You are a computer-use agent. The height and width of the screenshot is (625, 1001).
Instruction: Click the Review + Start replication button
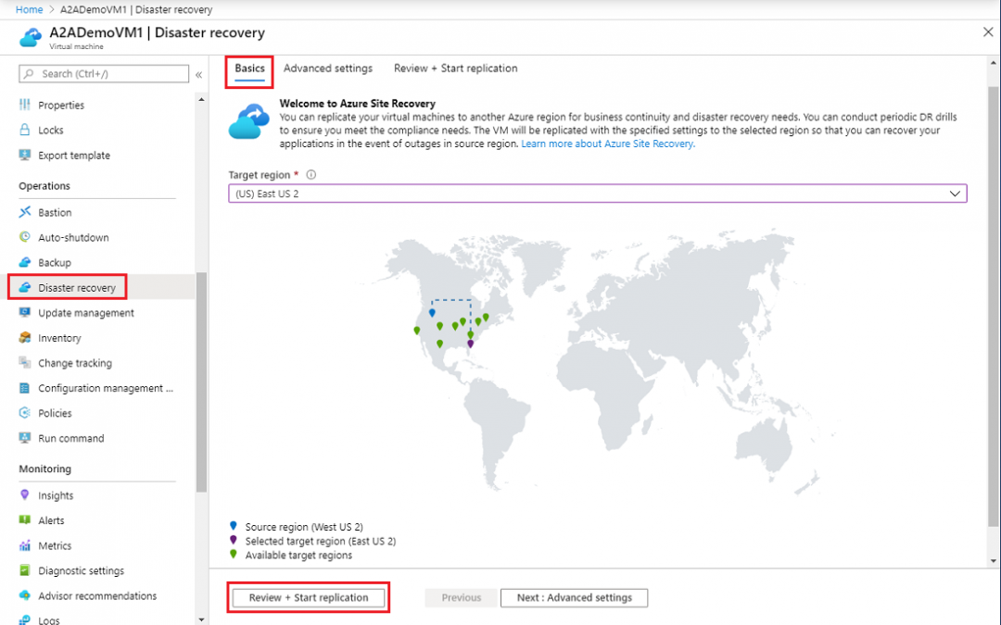(309, 597)
